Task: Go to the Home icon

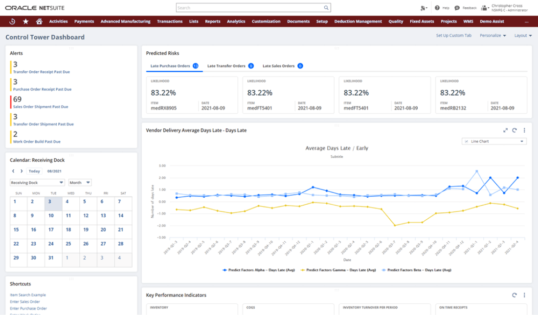Action: pyautogui.click(x=39, y=21)
